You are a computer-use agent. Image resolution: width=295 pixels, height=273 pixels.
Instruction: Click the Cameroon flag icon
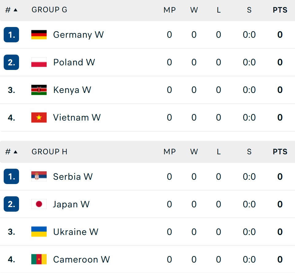click(x=39, y=259)
